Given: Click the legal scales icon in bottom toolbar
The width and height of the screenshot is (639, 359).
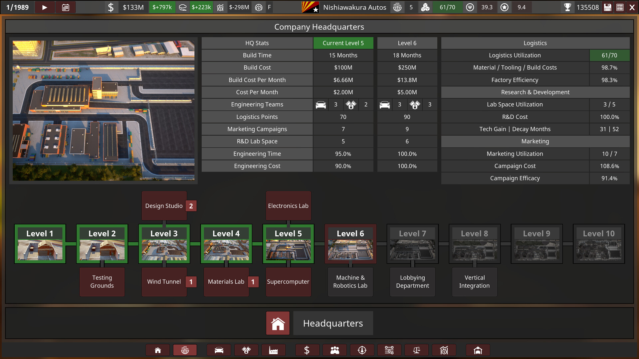Looking at the screenshot, I should (x=416, y=350).
